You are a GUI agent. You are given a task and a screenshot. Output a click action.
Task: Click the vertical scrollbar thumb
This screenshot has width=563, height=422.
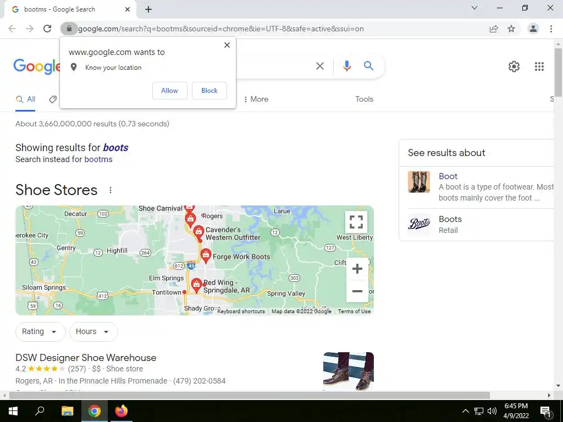coord(558,72)
